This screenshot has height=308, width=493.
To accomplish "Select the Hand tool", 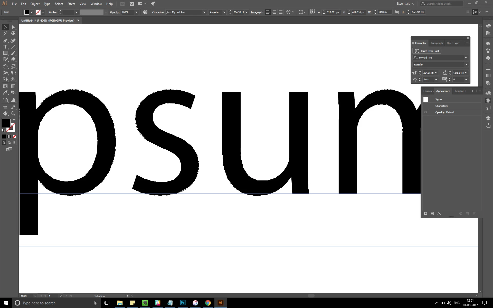I will (5, 113).
